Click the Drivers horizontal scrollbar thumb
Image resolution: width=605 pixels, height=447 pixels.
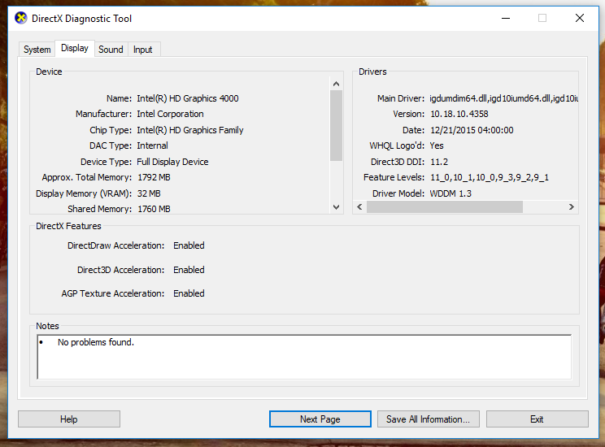point(445,206)
